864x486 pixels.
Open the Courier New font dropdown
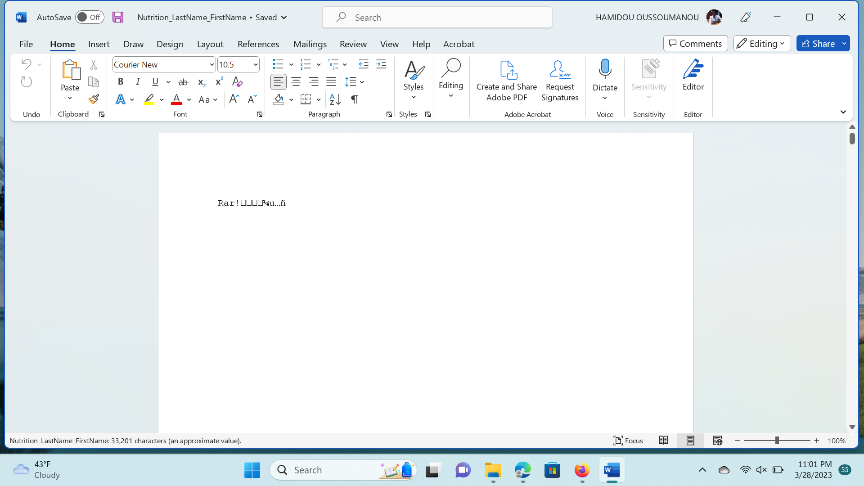pos(212,65)
